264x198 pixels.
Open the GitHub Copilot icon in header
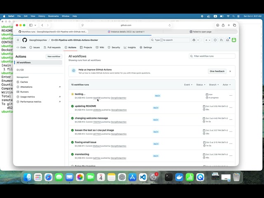pos(194,40)
